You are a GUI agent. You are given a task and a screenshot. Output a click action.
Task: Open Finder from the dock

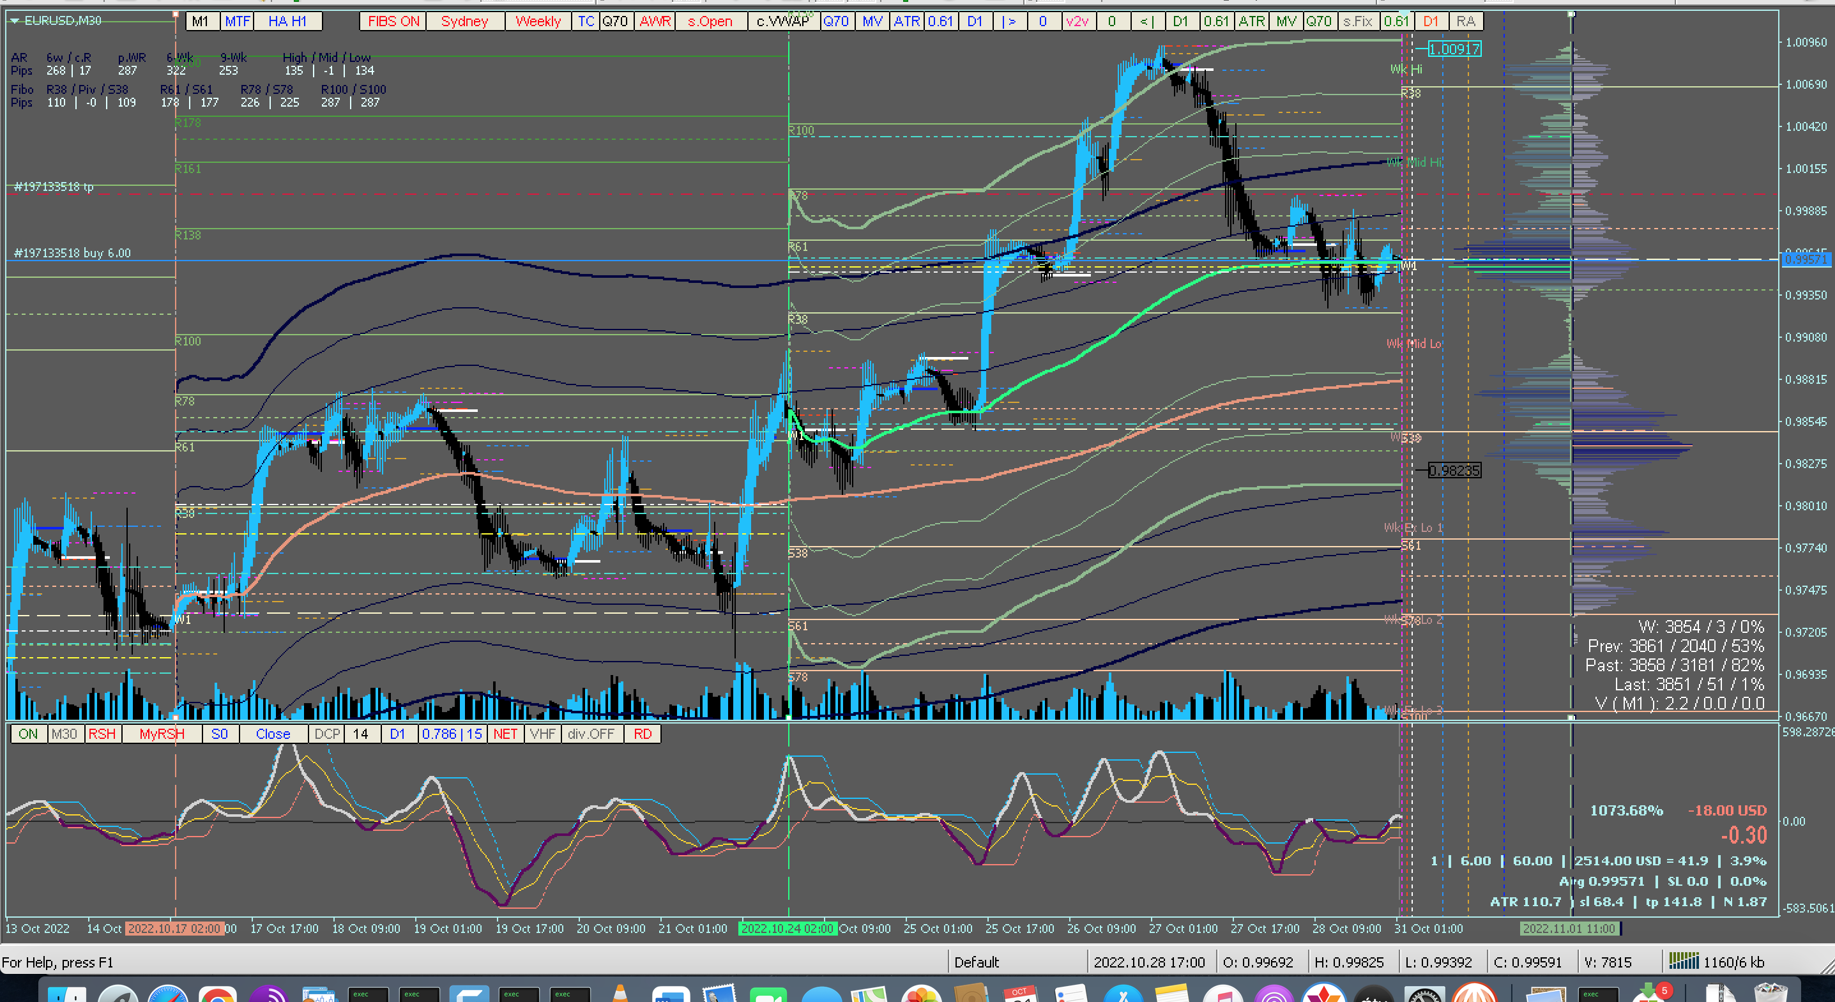68,996
